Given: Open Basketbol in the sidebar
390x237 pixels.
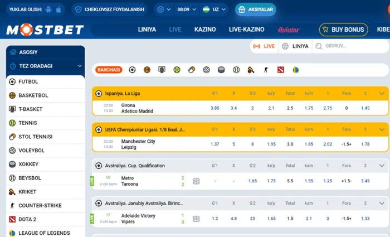Looking at the screenshot, I should (45, 95).
